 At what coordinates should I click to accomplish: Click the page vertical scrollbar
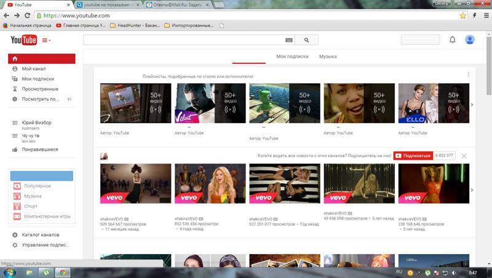tap(489, 66)
